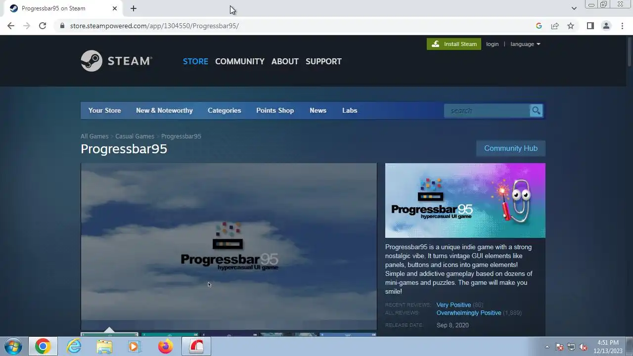
Task: Click the address bar URL
Action: tap(154, 26)
